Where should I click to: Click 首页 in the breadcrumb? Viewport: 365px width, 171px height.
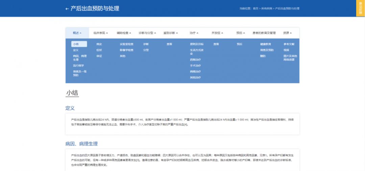pyautogui.click(x=255, y=8)
